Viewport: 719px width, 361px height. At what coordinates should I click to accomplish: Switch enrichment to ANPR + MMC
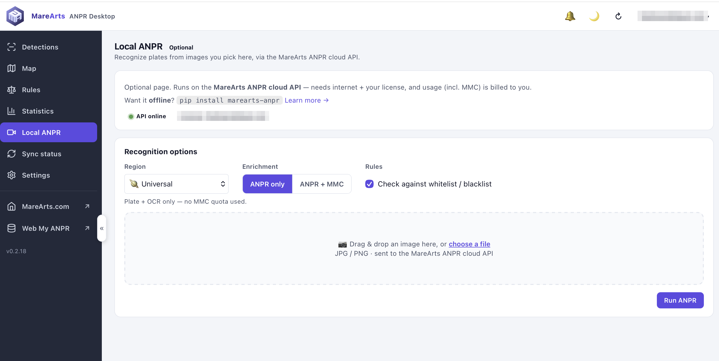(322, 184)
